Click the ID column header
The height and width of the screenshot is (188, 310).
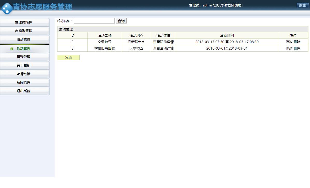pos(72,35)
